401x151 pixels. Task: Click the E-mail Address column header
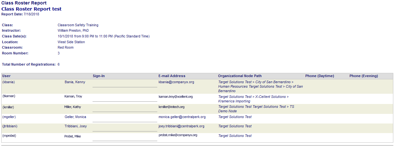172,76
